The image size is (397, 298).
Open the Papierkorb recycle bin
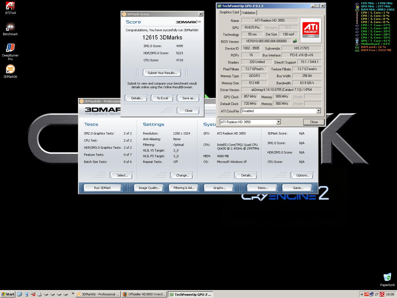[387, 280]
